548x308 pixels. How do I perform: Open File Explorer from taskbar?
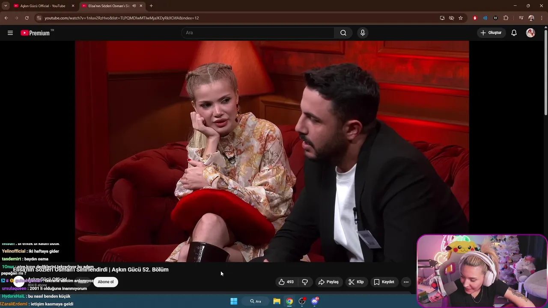coord(277,301)
